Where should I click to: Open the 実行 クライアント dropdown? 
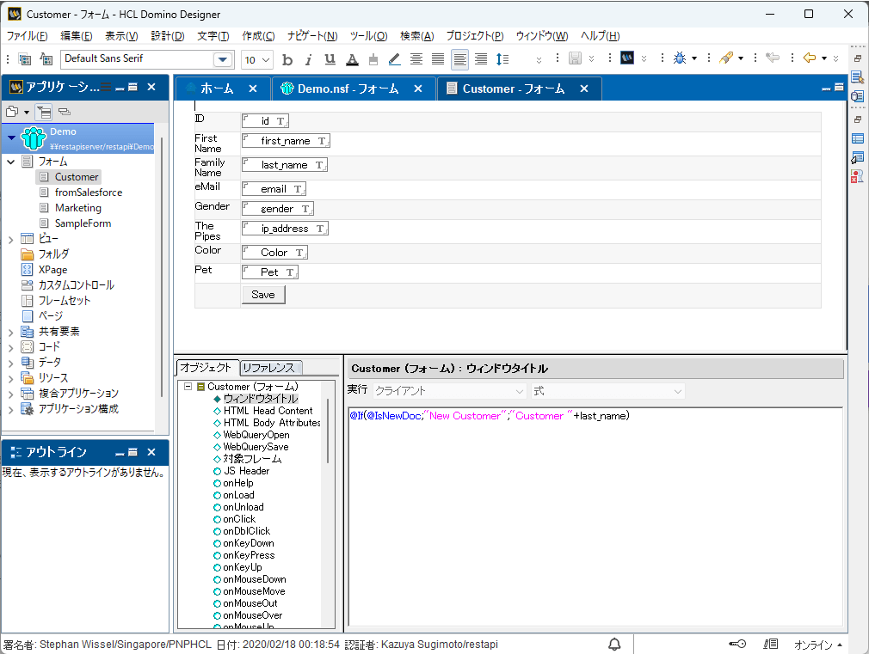(x=449, y=391)
